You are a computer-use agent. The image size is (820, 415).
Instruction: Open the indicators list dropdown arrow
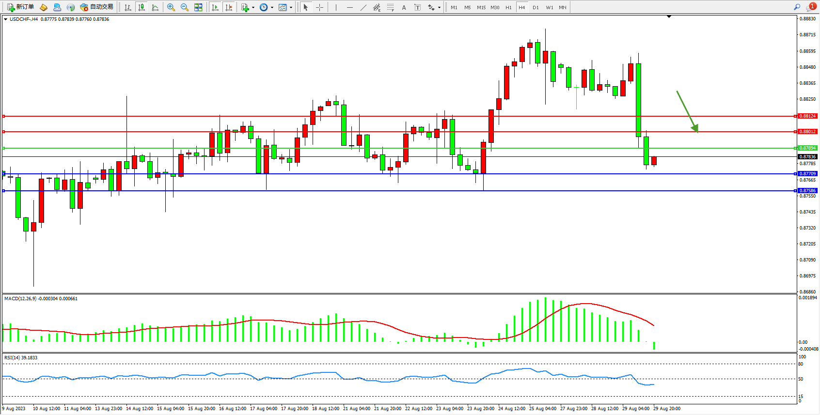click(x=253, y=7)
